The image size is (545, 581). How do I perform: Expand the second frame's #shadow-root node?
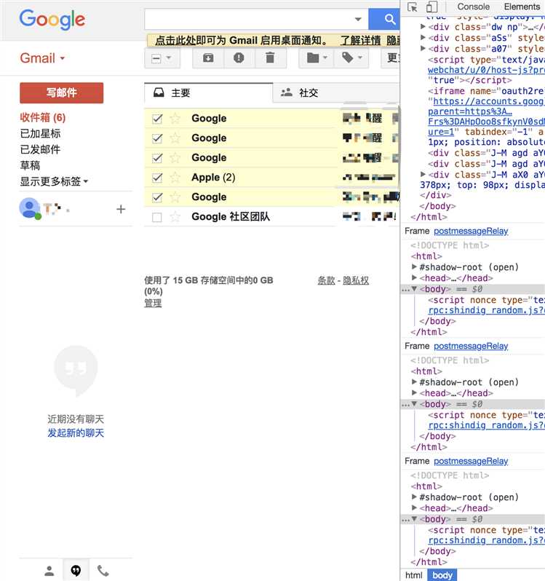pyautogui.click(x=414, y=382)
